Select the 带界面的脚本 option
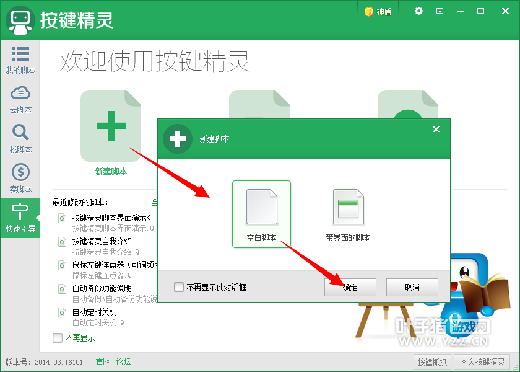Screen dimensions: 520x372 click(x=348, y=215)
